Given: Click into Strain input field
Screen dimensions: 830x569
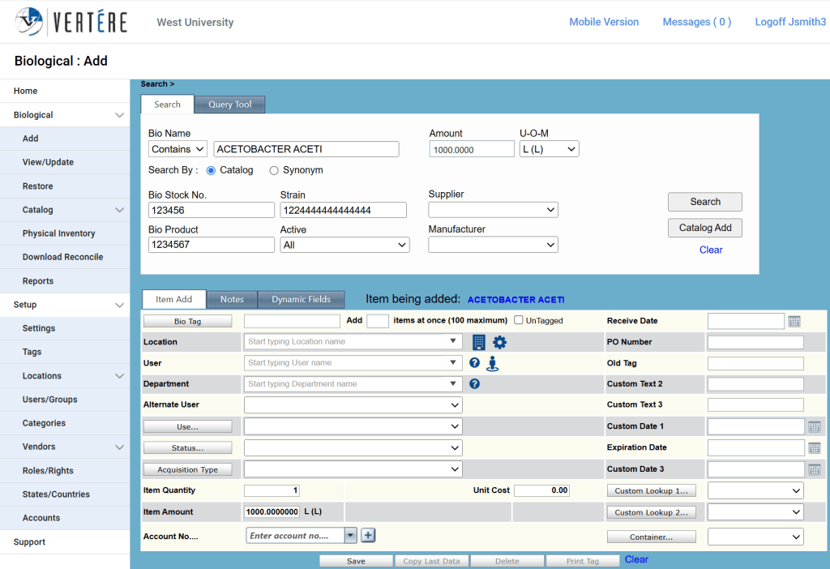Looking at the screenshot, I should [343, 210].
